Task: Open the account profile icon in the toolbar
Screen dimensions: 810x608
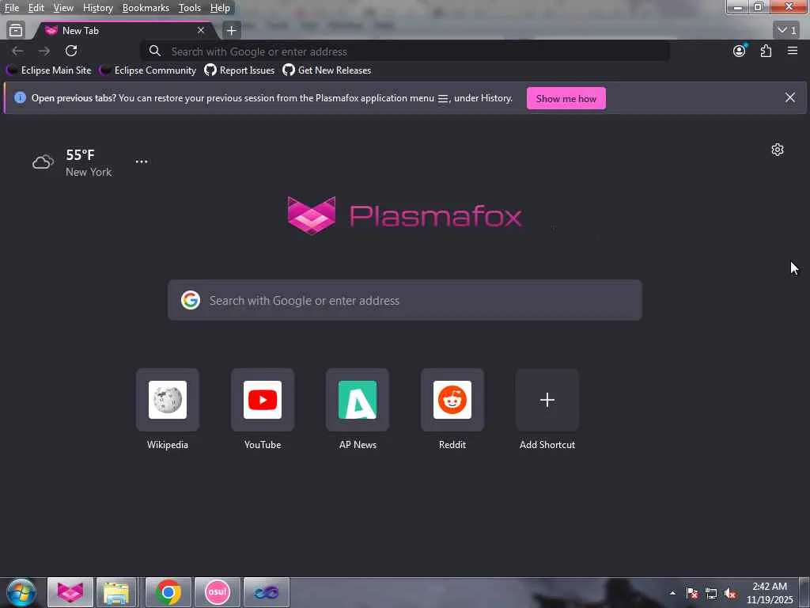Action: coord(740,51)
